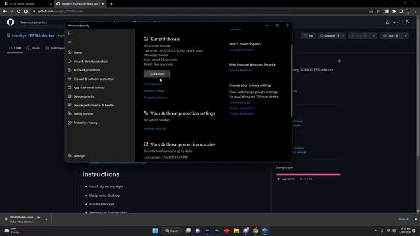Screen dimensions: 420x236
Task: Open Chrome three-dot menu
Action: coord(415,12)
